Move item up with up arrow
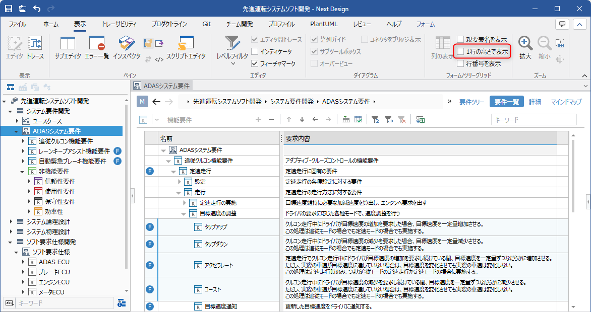Viewport: 591px width, 312px height. 289,120
